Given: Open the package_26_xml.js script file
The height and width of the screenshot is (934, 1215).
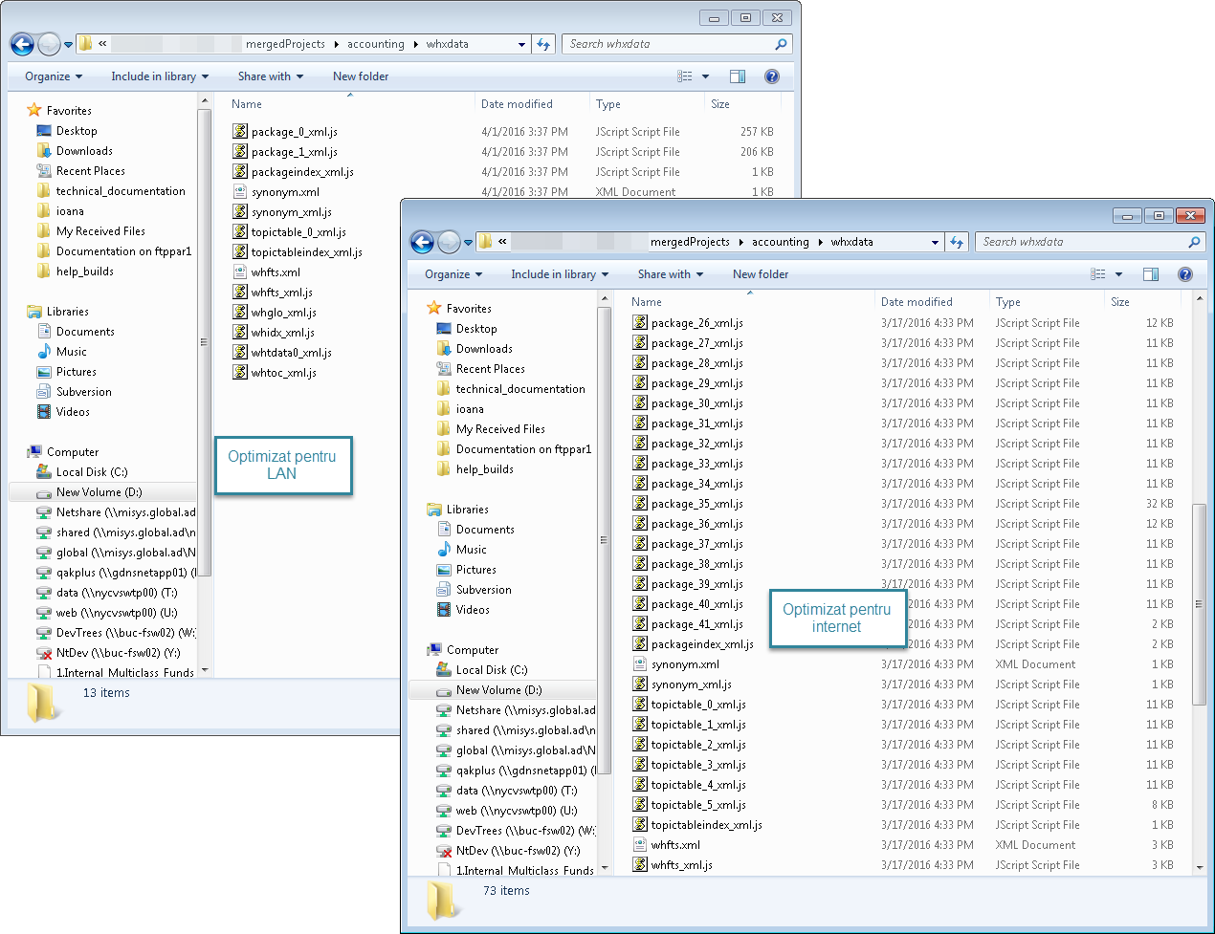Looking at the screenshot, I should [696, 322].
